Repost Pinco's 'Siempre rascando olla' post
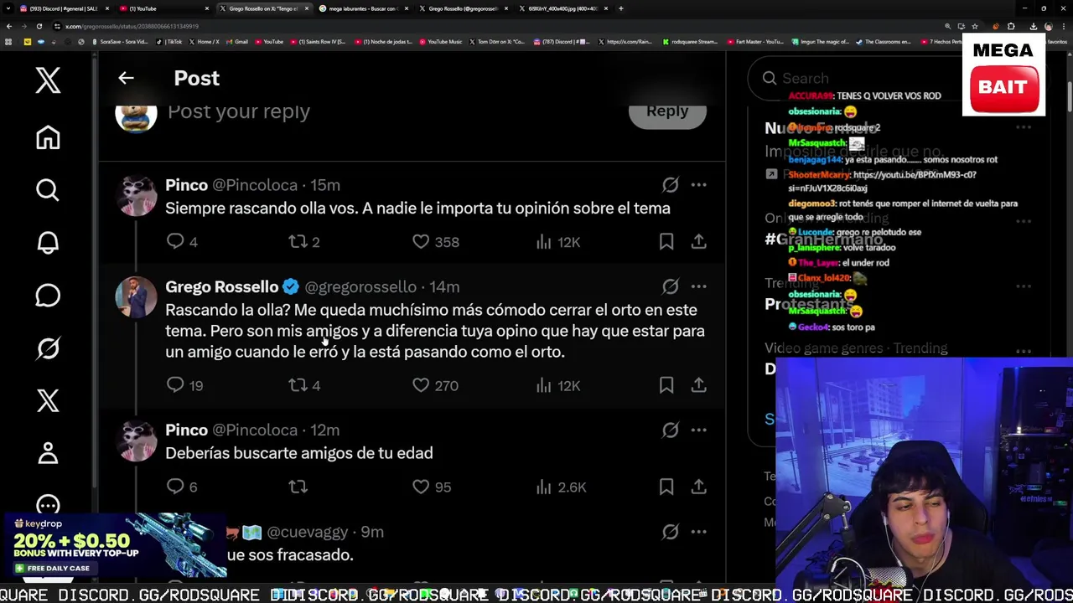 [x=298, y=241]
